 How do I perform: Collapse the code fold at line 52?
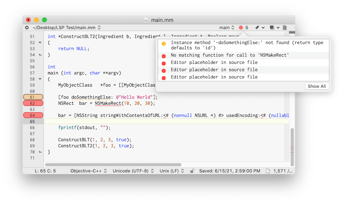pyautogui.click(x=40, y=42)
